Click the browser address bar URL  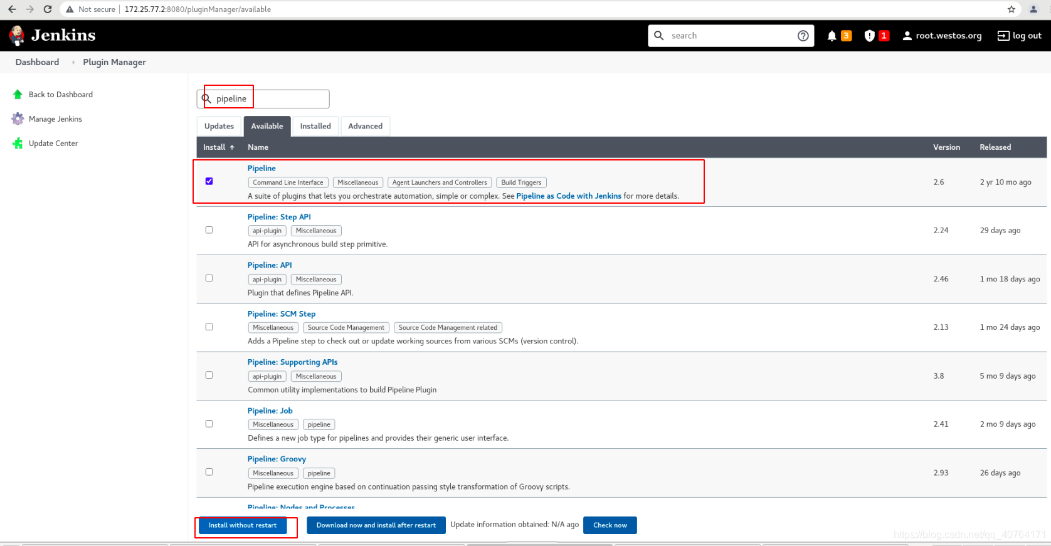pos(198,9)
